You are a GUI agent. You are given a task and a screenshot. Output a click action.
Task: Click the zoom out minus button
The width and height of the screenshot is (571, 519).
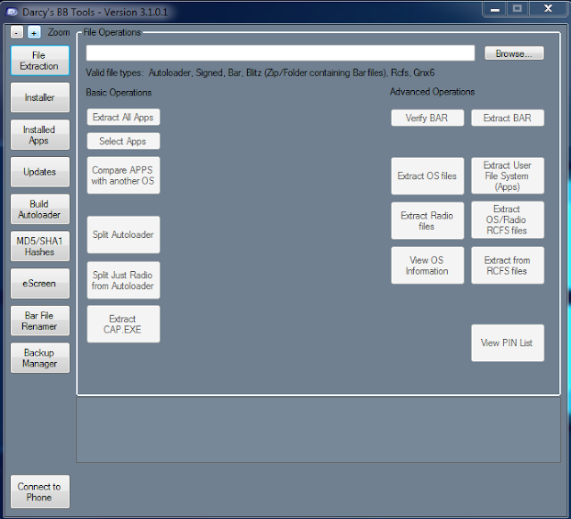[x=16, y=32]
